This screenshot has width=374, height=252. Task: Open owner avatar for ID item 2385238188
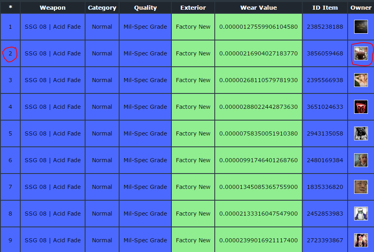tap(361, 27)
